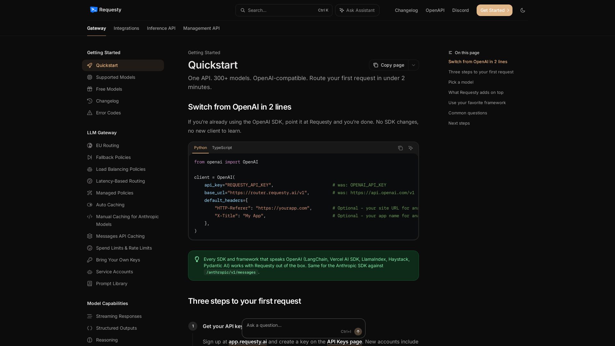Jump to Switch from OpenAI in 2 lines
The width and height of the screenshot is (615, 346).
pos(478,62)
